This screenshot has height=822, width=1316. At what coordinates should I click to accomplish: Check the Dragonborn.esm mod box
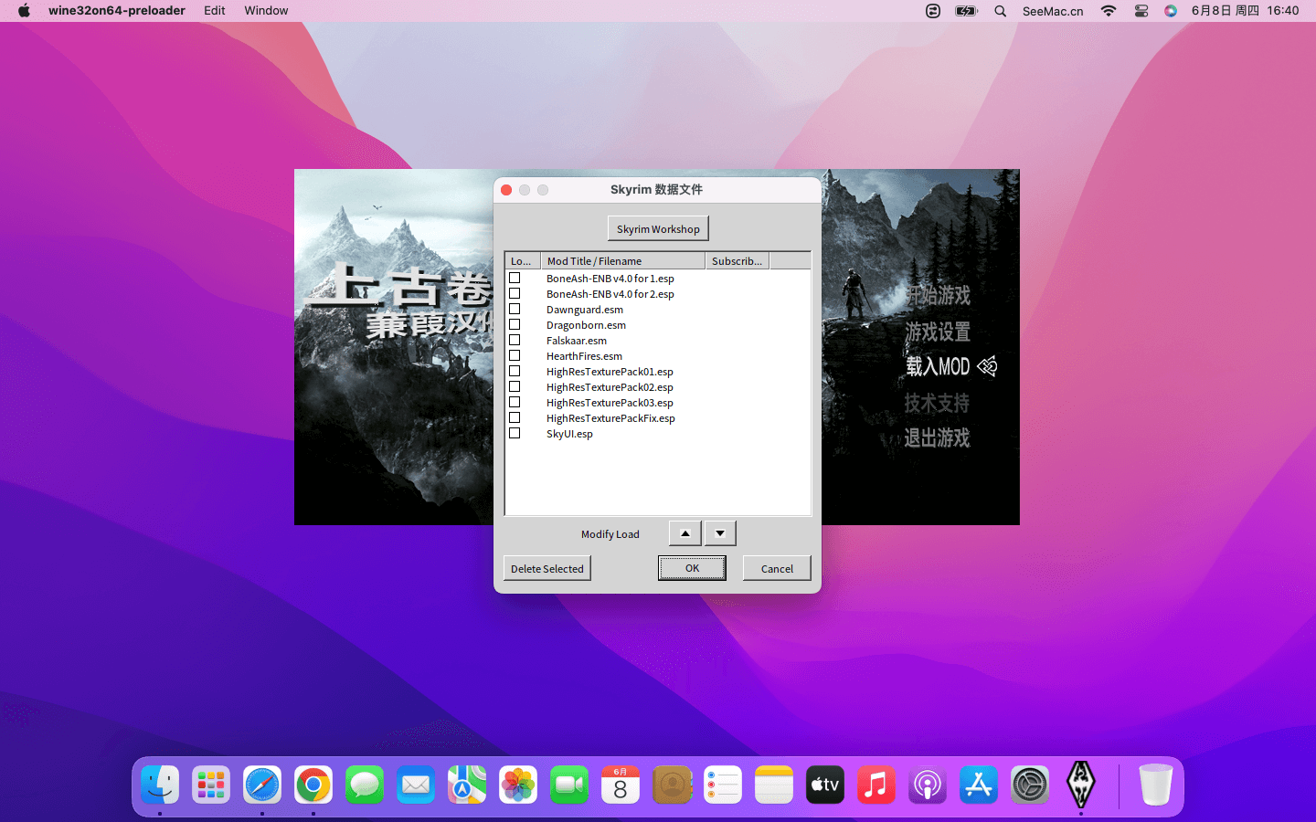(x=515, y=325)
